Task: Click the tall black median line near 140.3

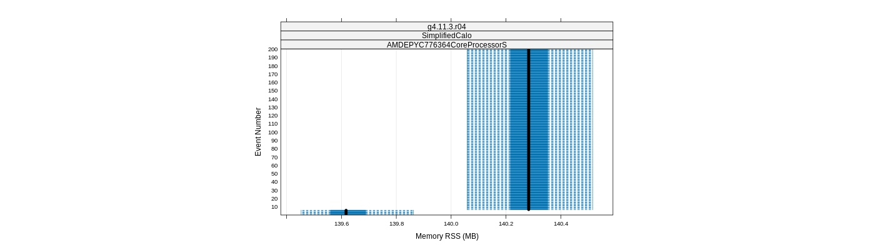Action: (x=529, y=130)
